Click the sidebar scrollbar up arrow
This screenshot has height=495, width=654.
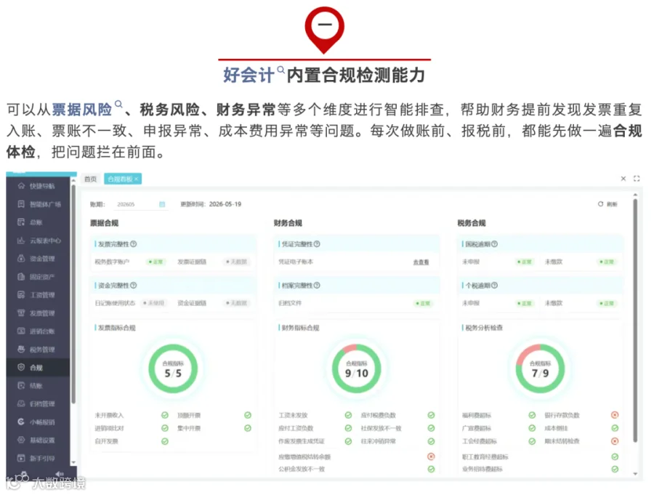click(x=73, y=180)
